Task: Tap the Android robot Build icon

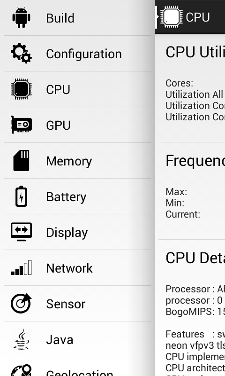Action: coord(21,17)
